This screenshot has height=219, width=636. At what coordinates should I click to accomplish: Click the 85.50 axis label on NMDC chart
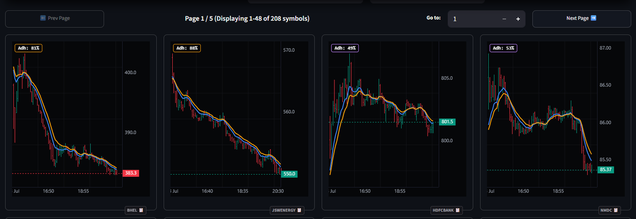pyautogui.click(x=605, y=159)
